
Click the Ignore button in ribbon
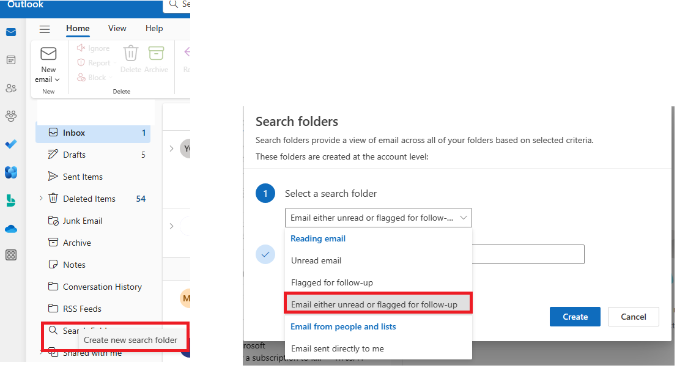click(94, 48)
